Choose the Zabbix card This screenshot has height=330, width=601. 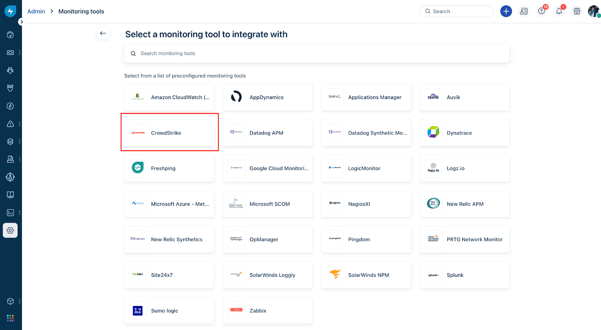(x=267, y=310)
